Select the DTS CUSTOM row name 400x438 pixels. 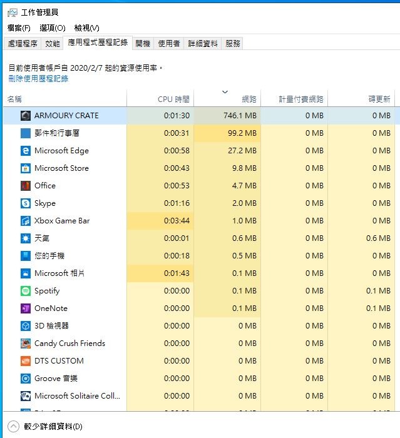point(59,361)
